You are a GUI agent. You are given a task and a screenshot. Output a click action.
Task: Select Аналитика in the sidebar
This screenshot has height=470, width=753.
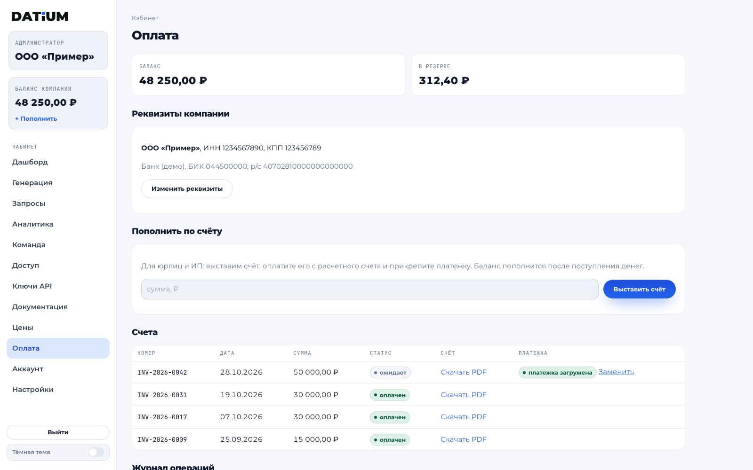click(58, 224)
